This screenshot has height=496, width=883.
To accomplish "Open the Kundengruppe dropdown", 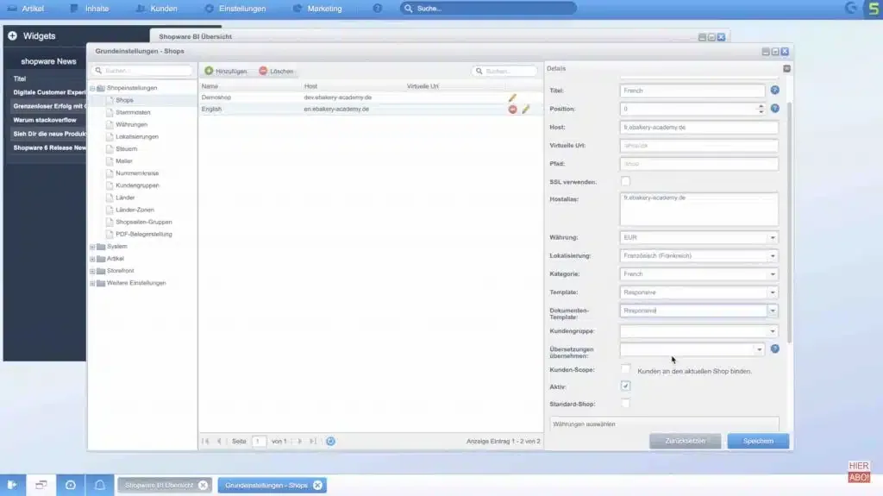I will tap(773, 331).
